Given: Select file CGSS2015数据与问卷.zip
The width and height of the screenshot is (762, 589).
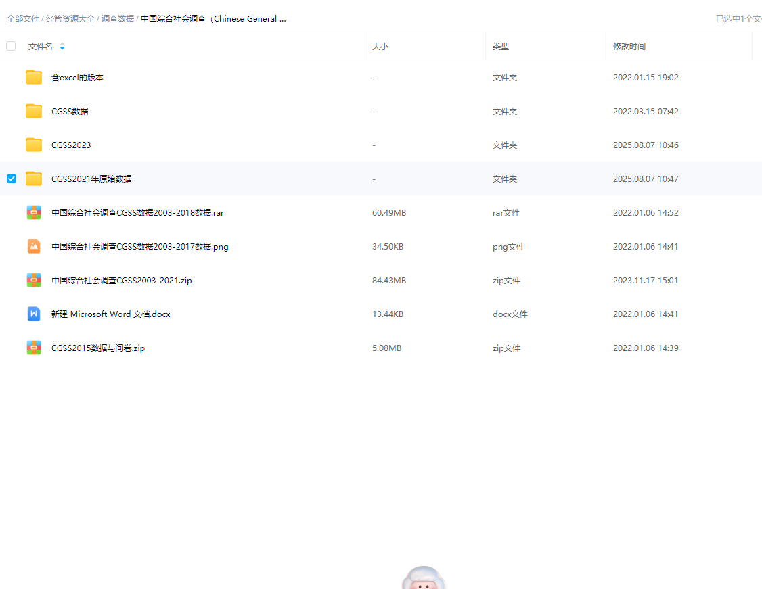Looking at the screenshot, I should [x=98, y=348].
